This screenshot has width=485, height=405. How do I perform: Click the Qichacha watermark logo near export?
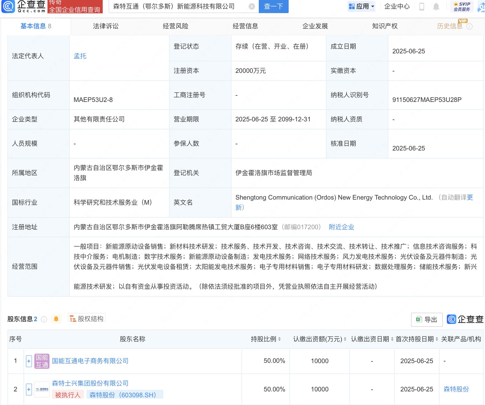465,319
